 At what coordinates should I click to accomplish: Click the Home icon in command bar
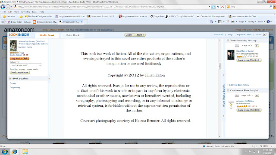(x=212, y=22)
